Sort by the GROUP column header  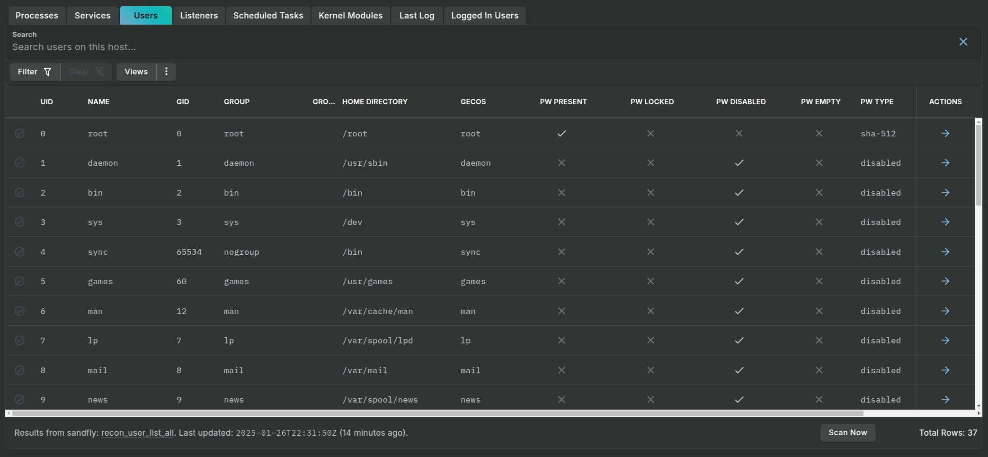[x=237, y=102]
